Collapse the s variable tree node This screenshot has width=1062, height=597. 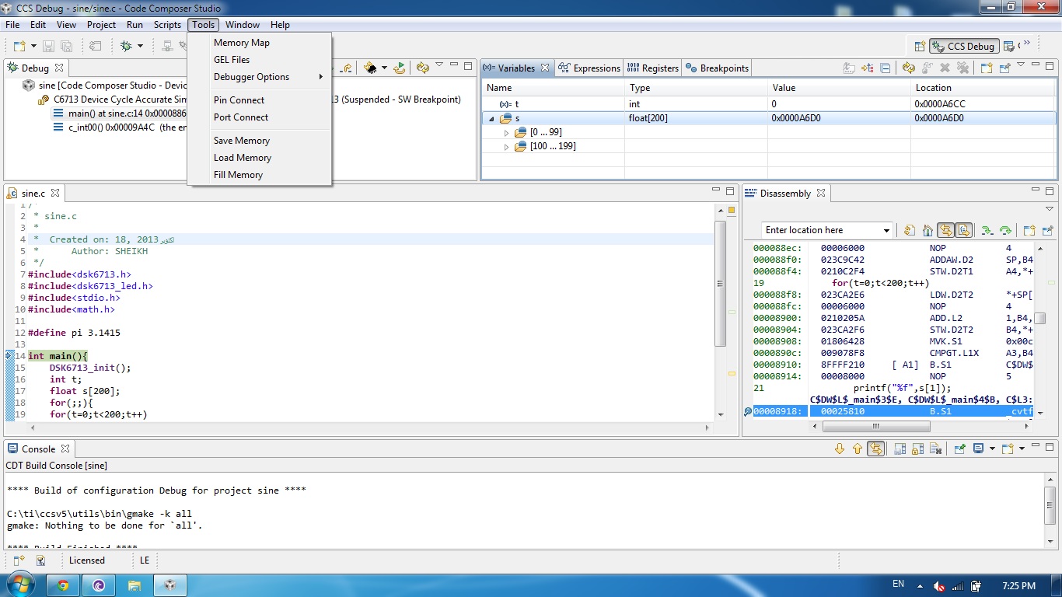tap(492, 119)
